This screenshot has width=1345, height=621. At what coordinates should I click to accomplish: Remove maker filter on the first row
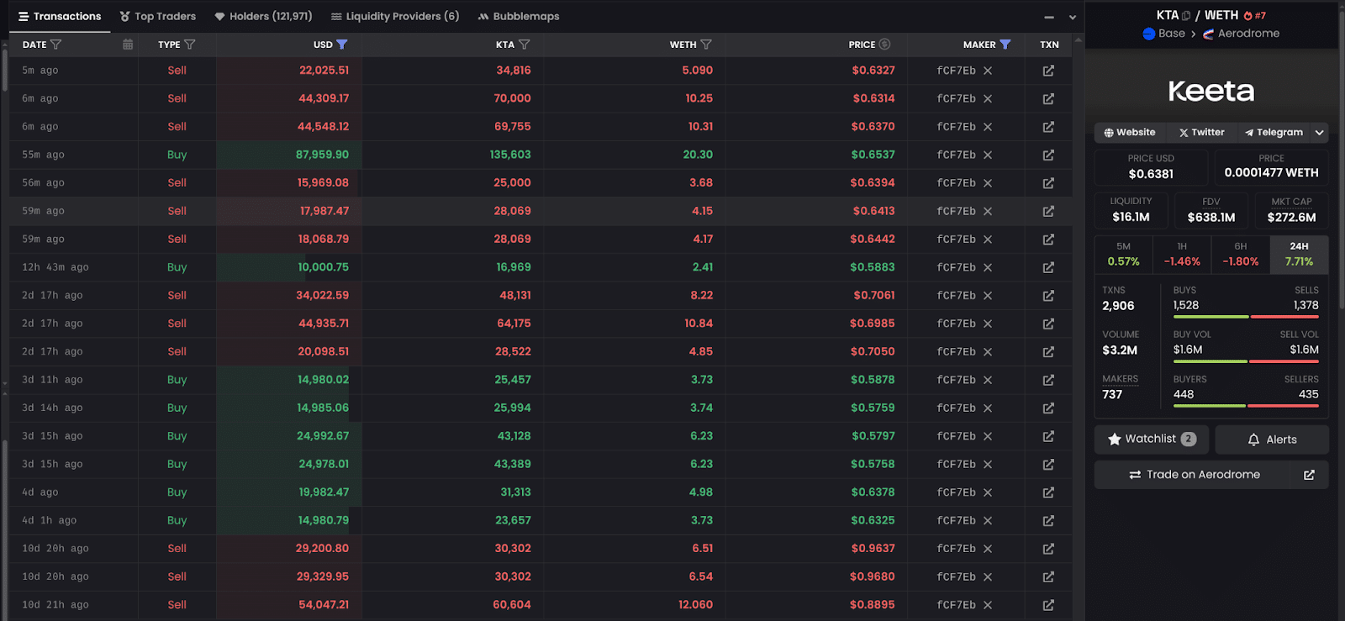988,71
